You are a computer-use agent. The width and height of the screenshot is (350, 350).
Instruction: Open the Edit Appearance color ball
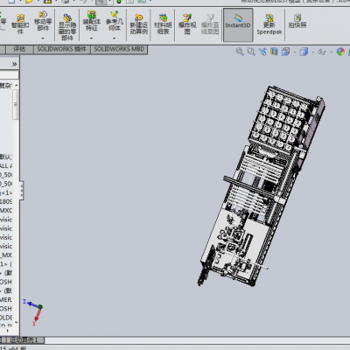(340, 52)
